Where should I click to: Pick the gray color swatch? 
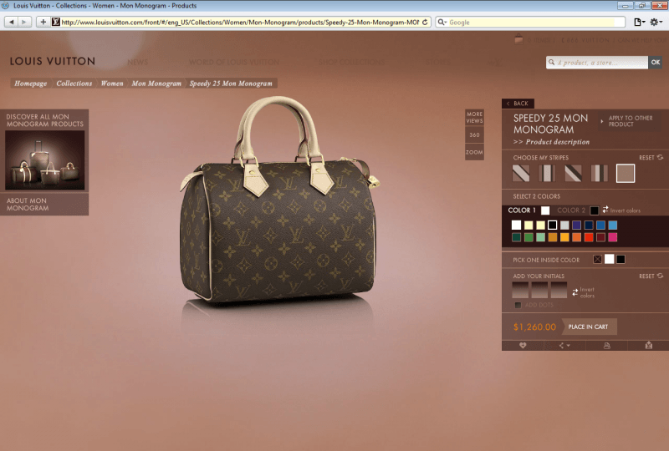564,225
